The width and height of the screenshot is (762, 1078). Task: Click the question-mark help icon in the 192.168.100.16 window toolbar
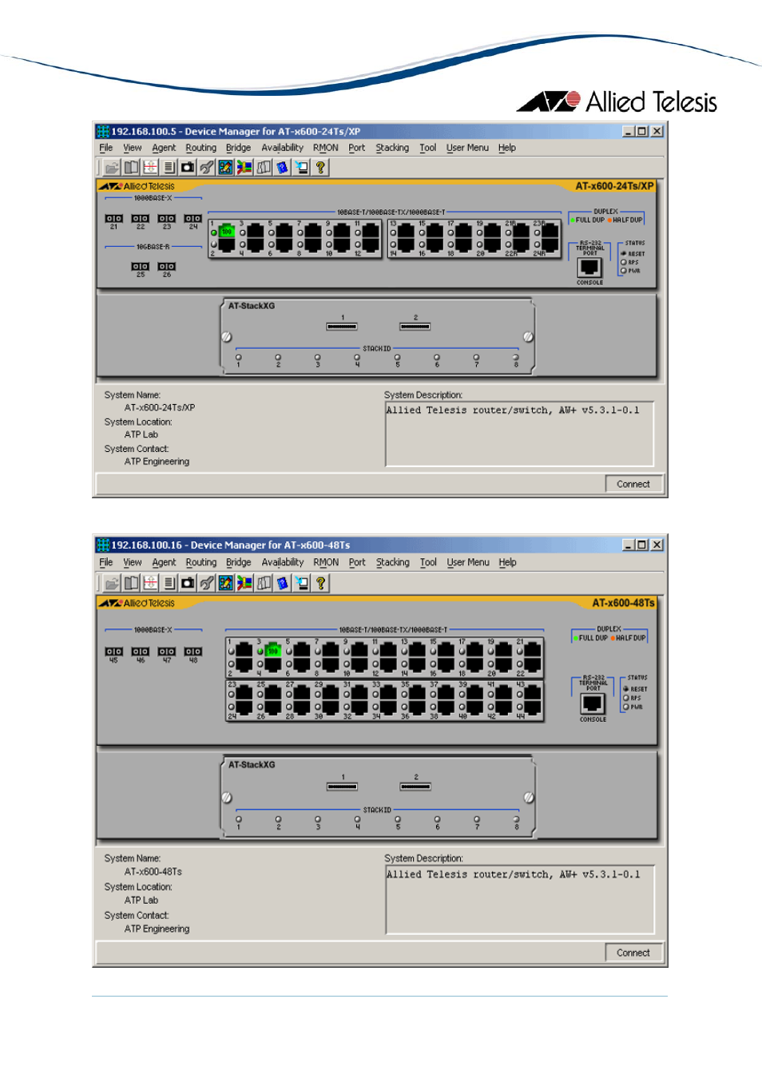pyautogui.click(x=320, y=583)
